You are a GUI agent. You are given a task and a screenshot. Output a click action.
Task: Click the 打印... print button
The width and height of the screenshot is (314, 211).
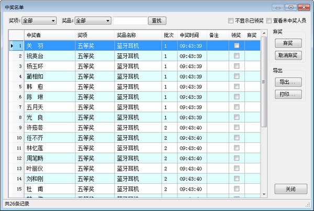pos(287,94)
